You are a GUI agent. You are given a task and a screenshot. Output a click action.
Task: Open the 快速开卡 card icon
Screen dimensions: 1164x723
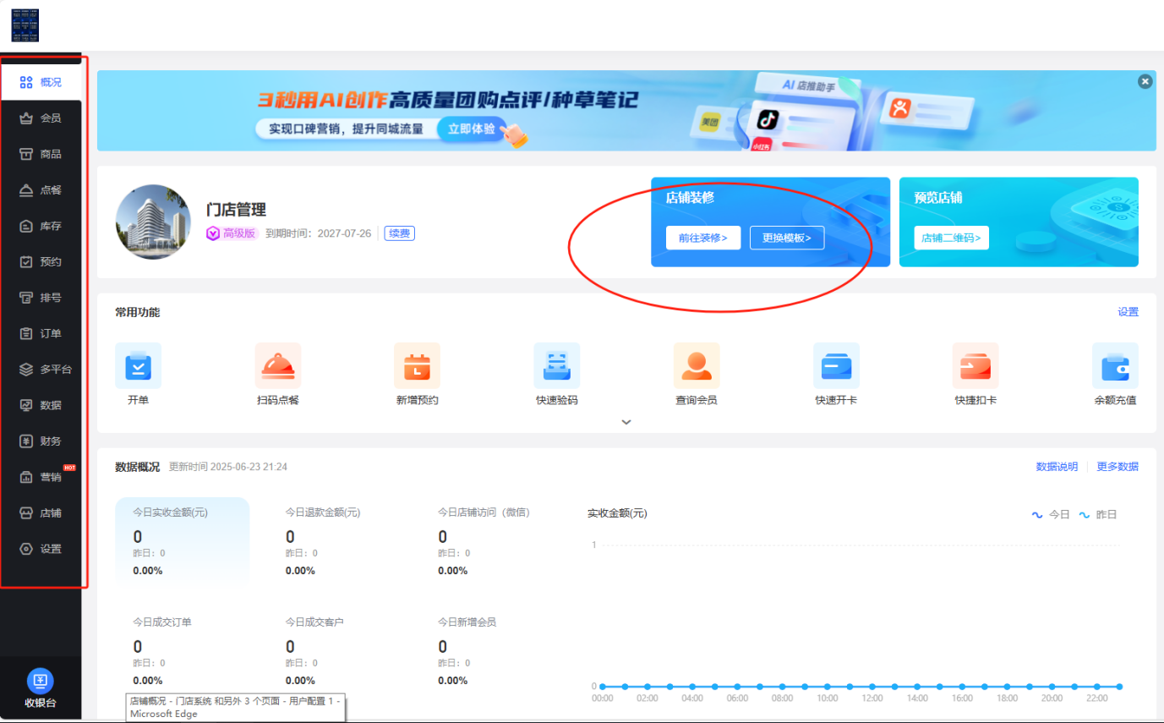836,366
